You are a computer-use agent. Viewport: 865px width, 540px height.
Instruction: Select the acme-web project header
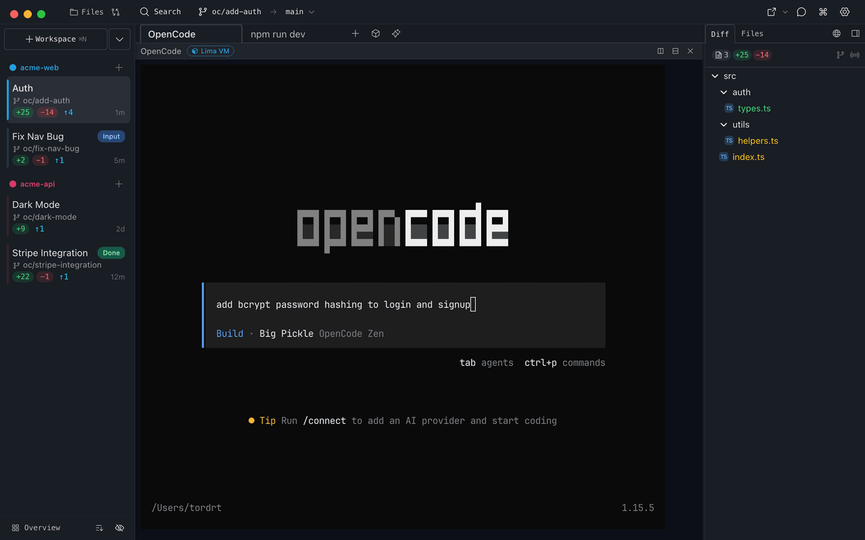pos(39,67)
